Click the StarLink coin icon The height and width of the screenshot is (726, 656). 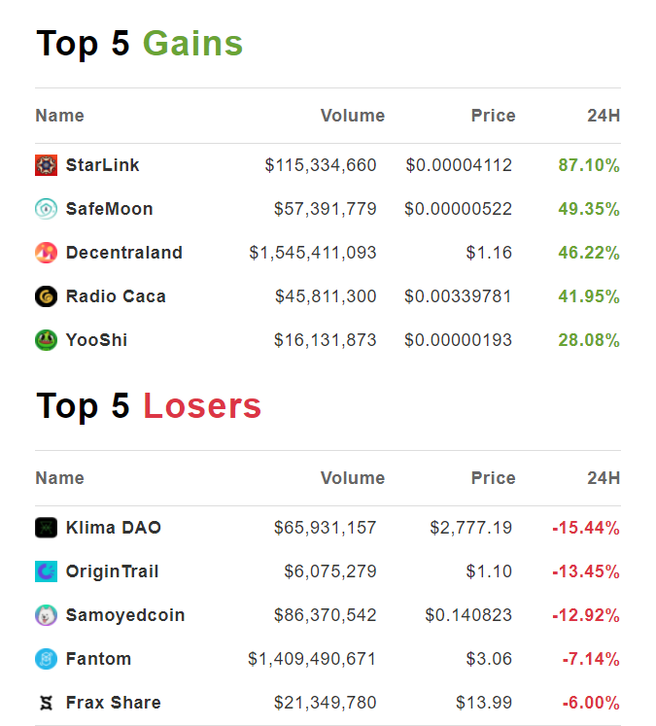coord(46,165)
